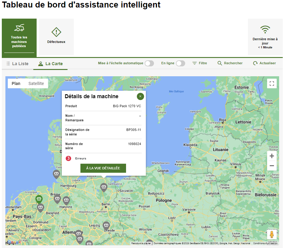Close the Détails de la machine popup
The height and width of the screenshot is (248, 283).
coord(140,96)
